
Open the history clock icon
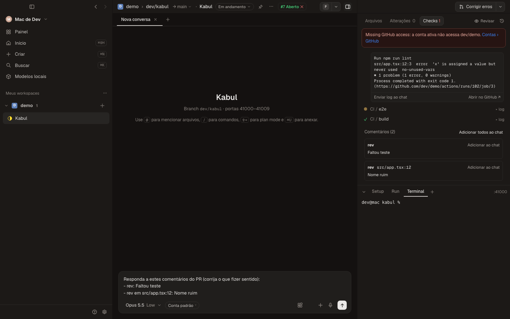pos(502,21)
